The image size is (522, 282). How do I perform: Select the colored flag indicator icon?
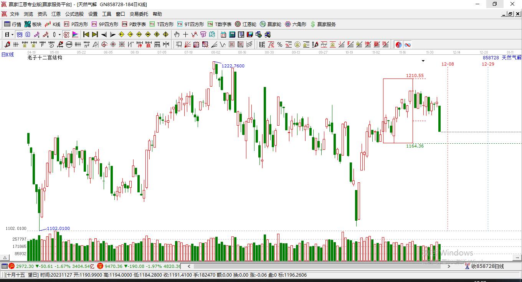(x=75, y=34)
